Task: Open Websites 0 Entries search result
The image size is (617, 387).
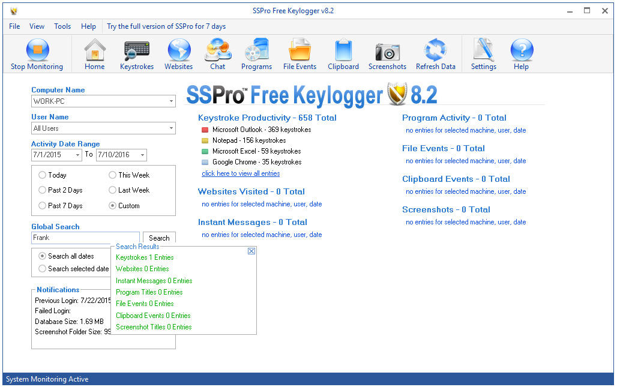Action: click(142, 269)
